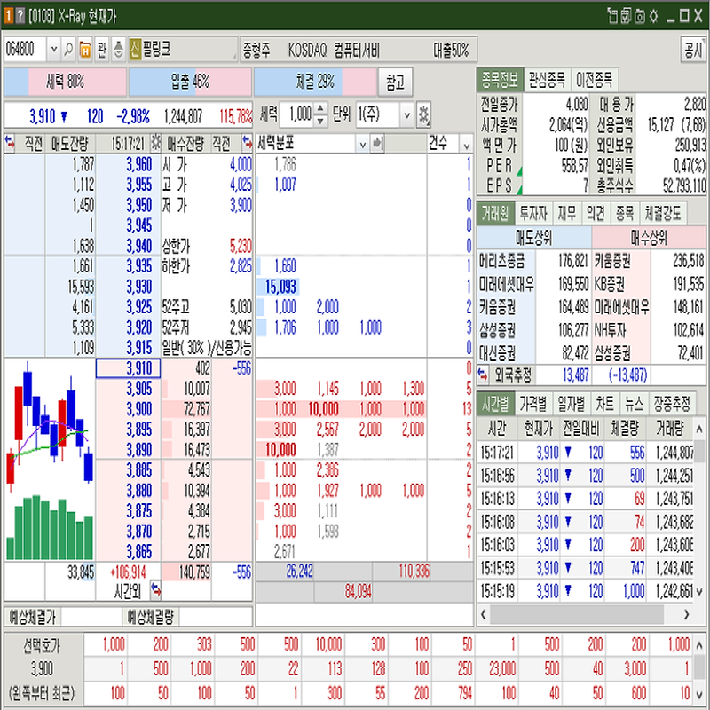This screenshot has height=710, width=710.
Task: Open the 투자자 tab
Action: coord(533,213)
